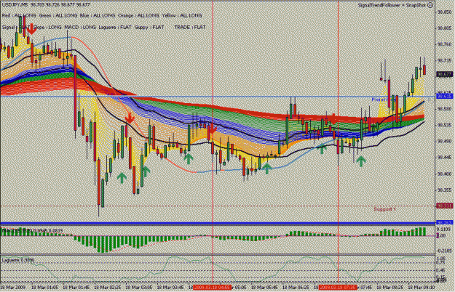Click the 'SignalTrendFollower + SnapShot' expert label
Viewport: 455px width, 292px height.
[392, 5]
